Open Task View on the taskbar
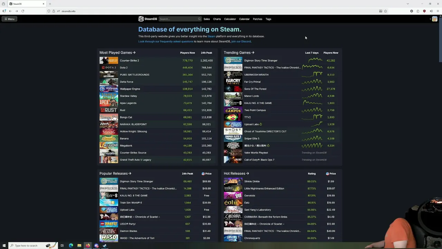The height and width of the screenshot is (249, 442). (x=62, y=246)
